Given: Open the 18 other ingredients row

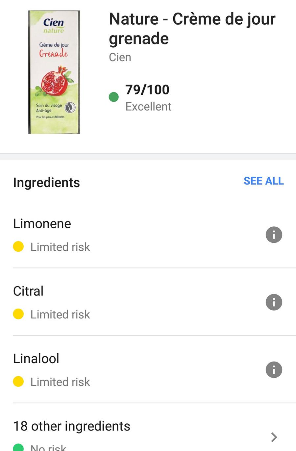Looking at the screenshot, I should (72, 426).
